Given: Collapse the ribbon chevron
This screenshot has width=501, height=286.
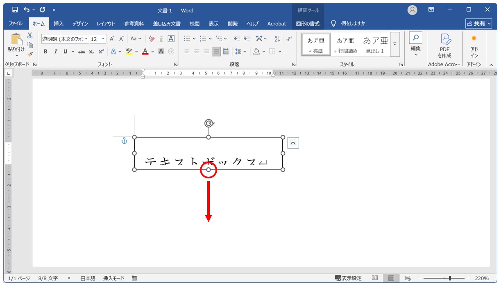Looking at the screenshot, I should click(x=492, y=65).
